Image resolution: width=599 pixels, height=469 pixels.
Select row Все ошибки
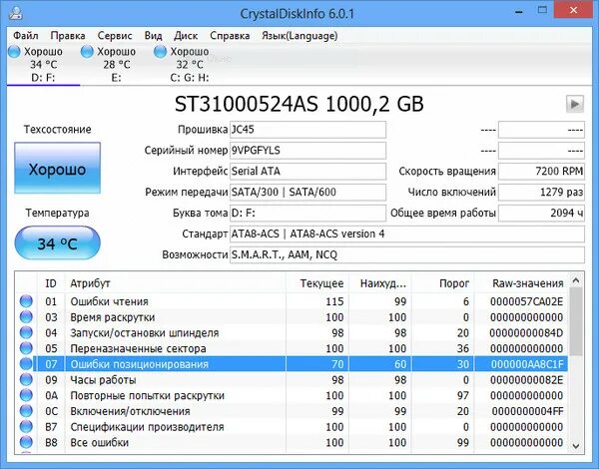293,442
